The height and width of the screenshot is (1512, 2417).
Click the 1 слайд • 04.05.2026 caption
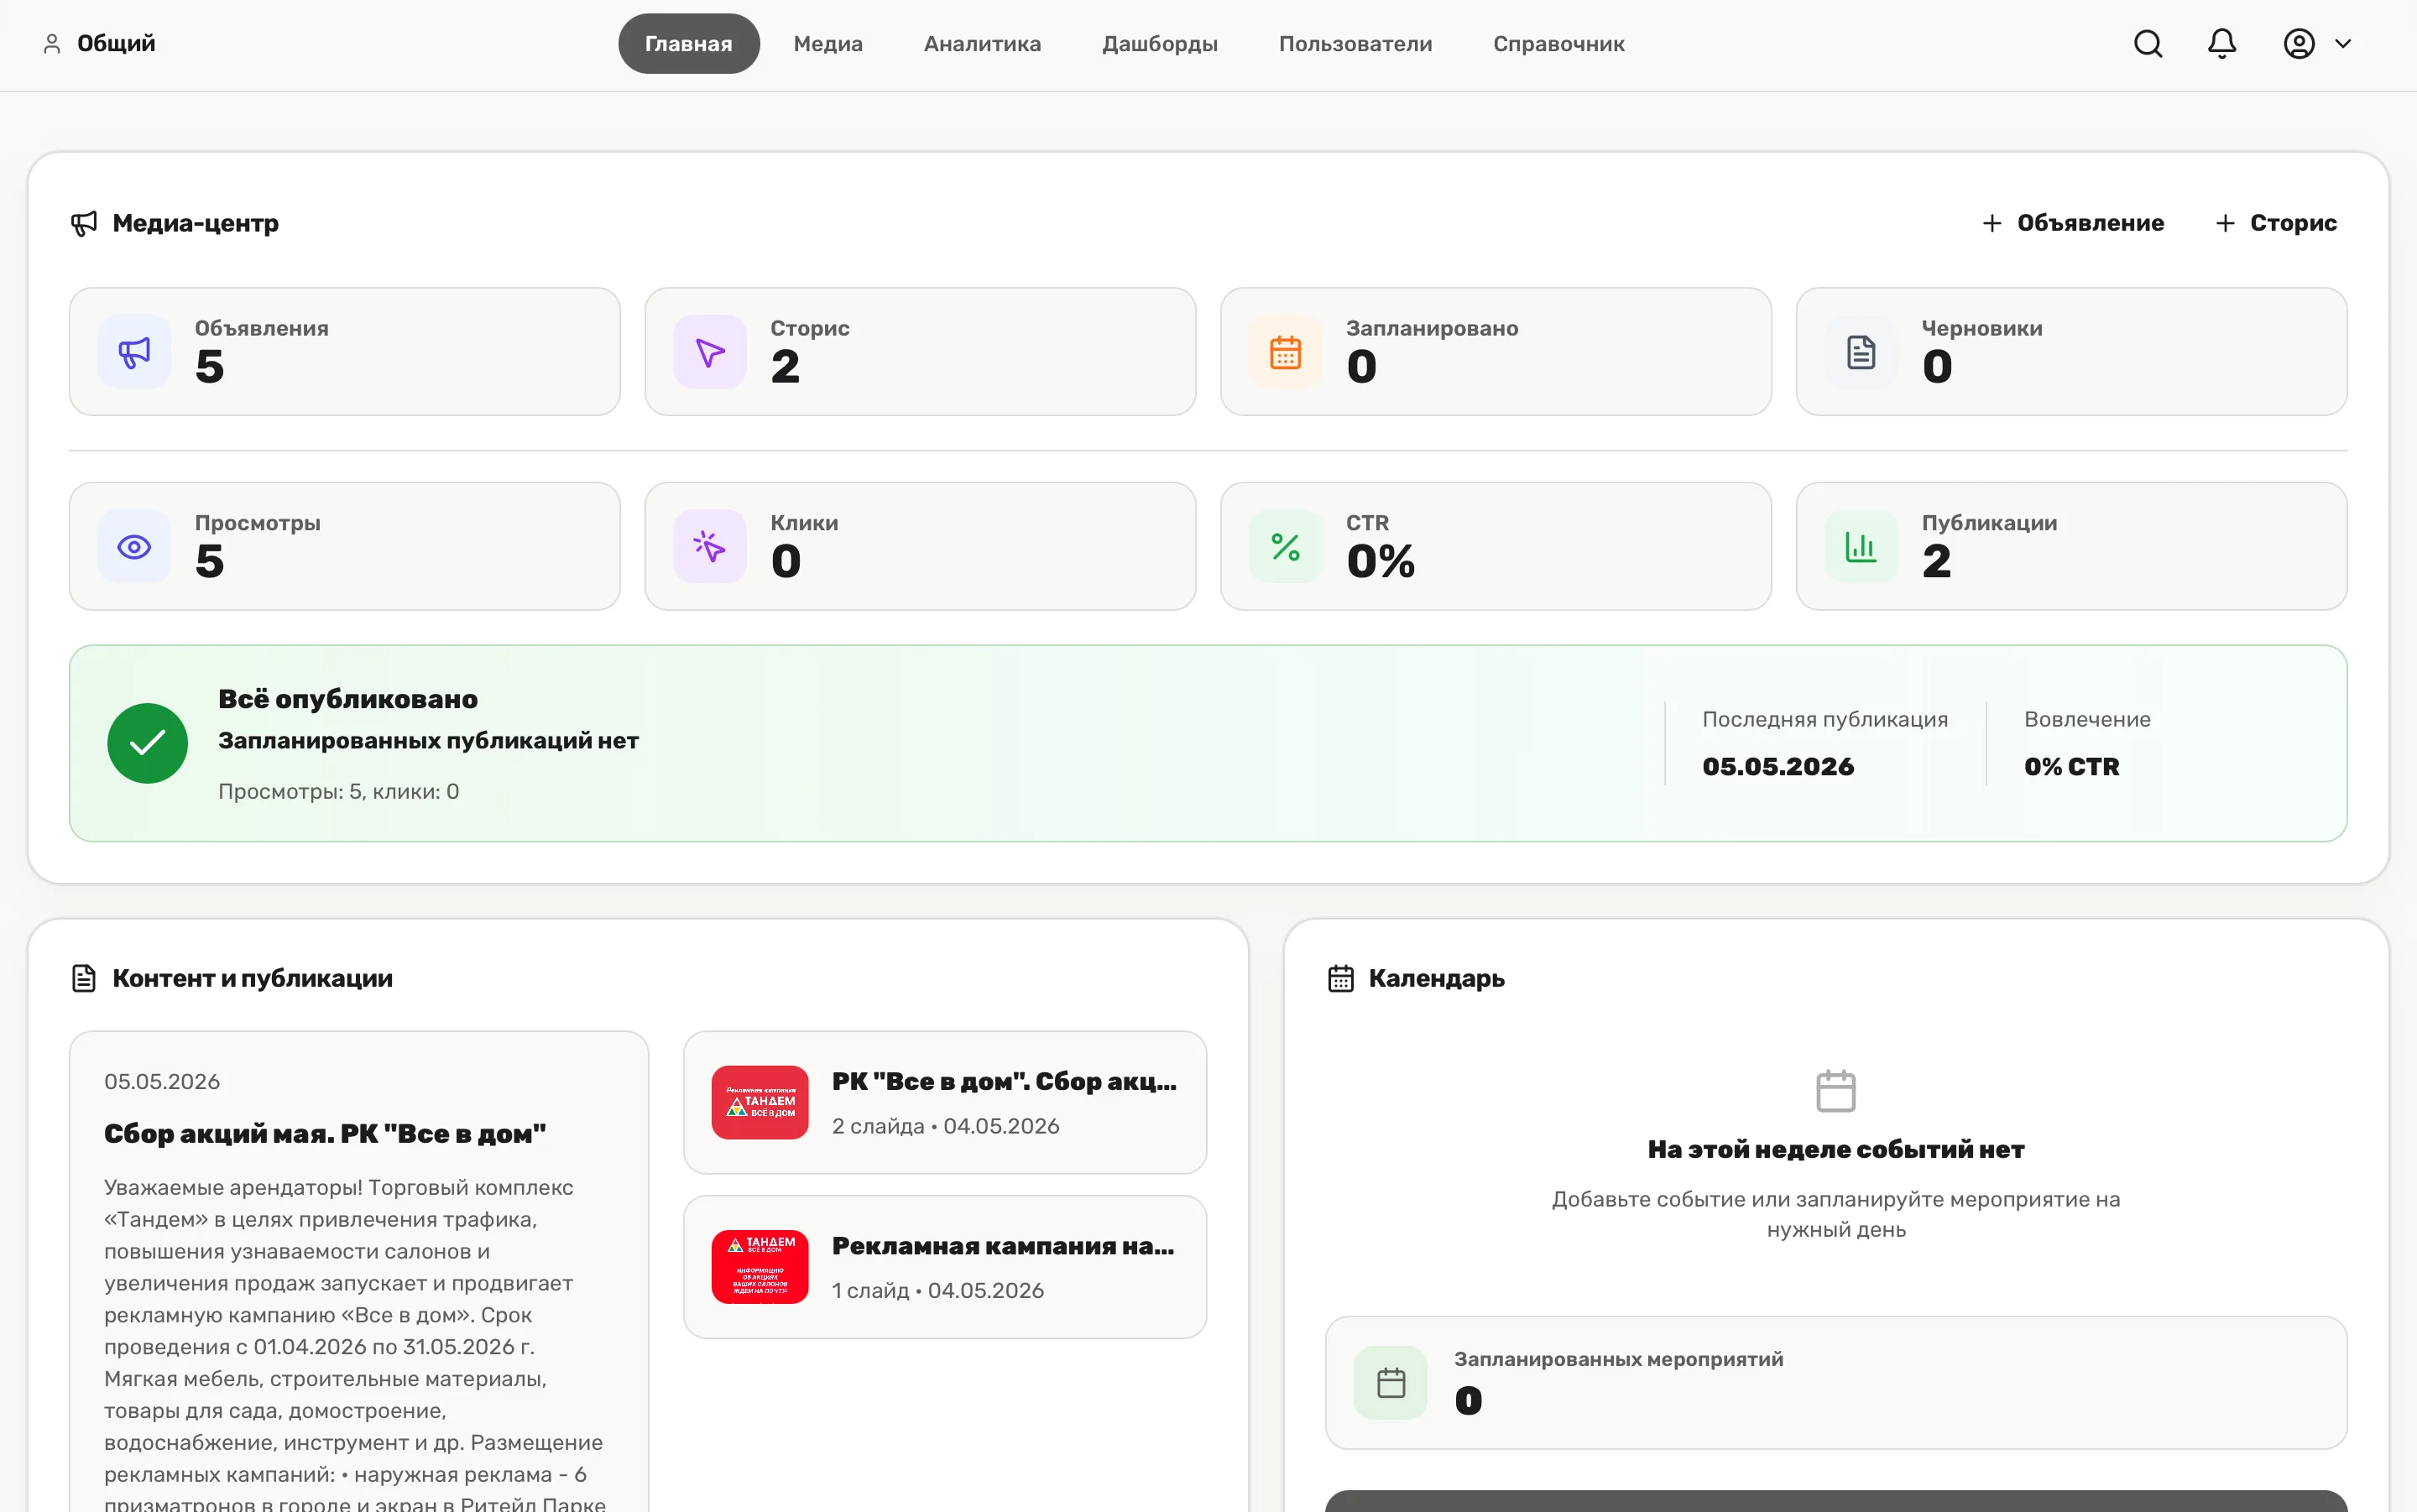point(938,1291)
